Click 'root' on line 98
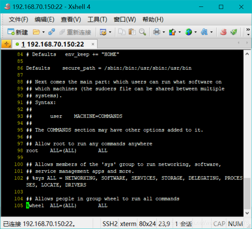 point(32,151)
